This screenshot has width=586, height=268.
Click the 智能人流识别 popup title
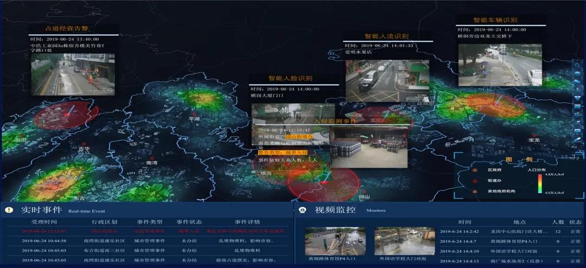tap(386, 36)
